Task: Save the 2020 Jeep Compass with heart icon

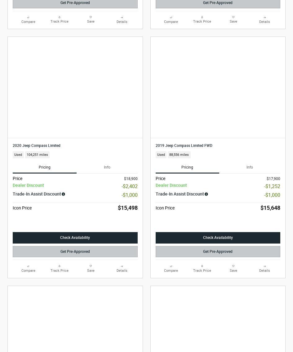Action: click(91, 266)
